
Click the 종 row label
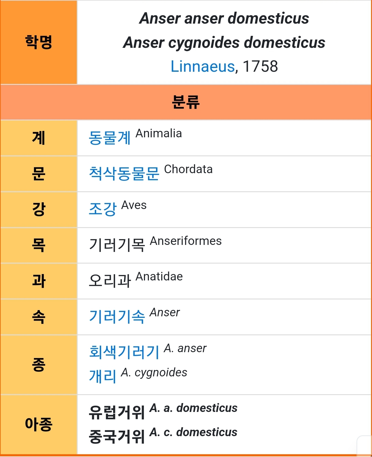(39, 365)
